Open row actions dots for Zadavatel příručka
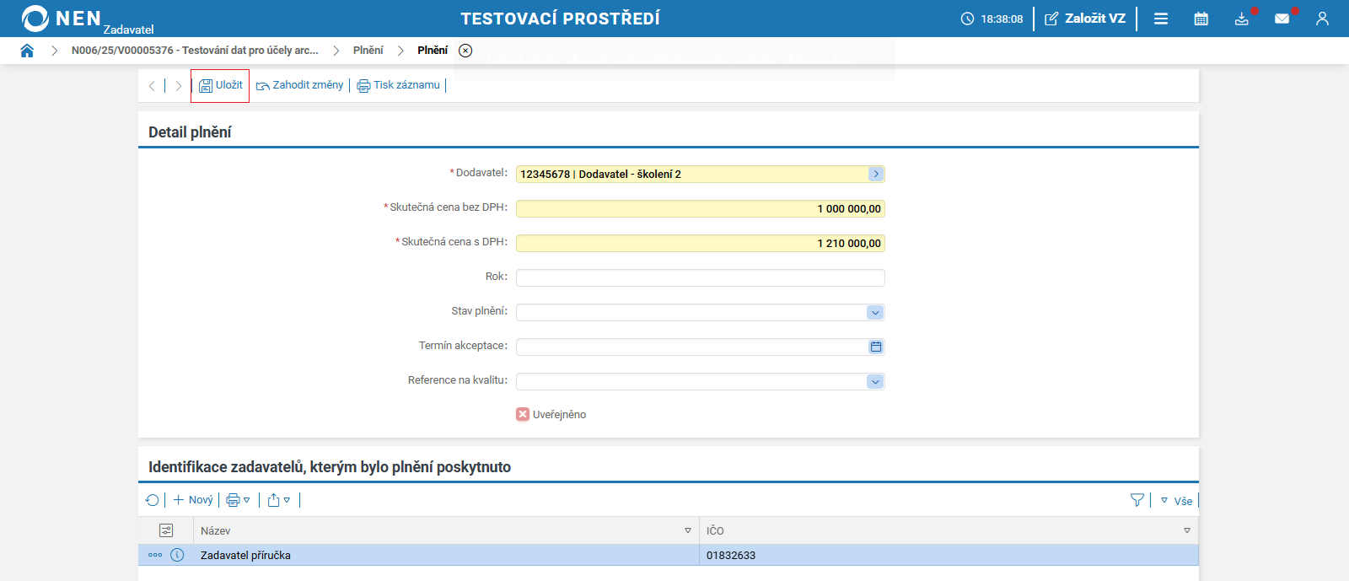Viewport: 1349px width, 581px height. point(155,555)
